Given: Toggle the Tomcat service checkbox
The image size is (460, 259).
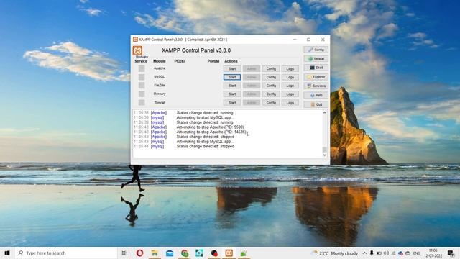Looking at the screenshot, I should tap(142, 102).
